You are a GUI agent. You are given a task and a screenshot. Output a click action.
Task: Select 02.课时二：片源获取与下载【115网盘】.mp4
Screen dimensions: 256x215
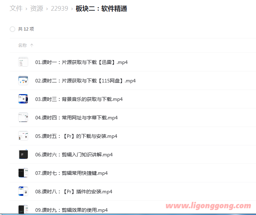click(85, 81)
